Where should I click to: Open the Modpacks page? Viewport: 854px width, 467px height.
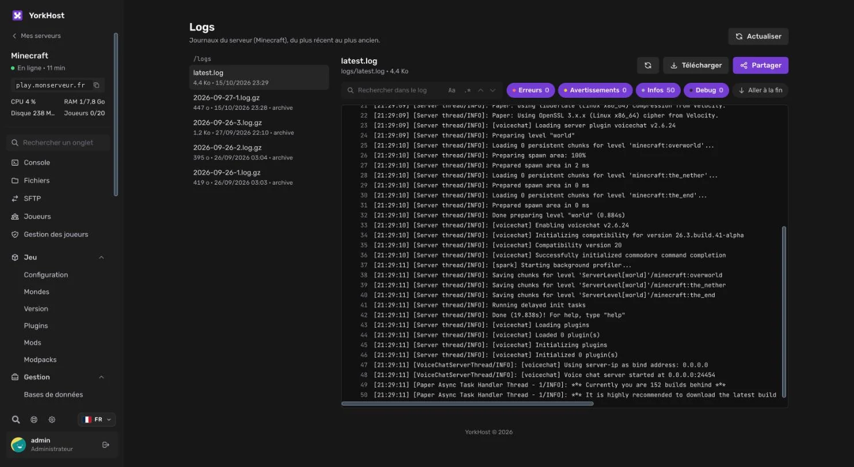click(x=40, y=360)
